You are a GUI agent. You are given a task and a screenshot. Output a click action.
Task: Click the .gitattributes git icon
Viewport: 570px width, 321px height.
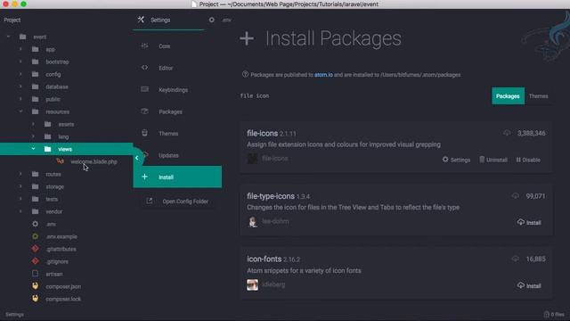coord(36,249)
